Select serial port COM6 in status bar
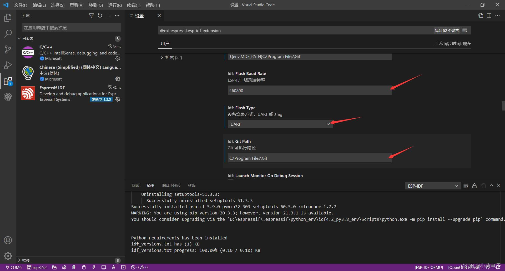This screenshot has height=271, width=505. tap(14, 267)
